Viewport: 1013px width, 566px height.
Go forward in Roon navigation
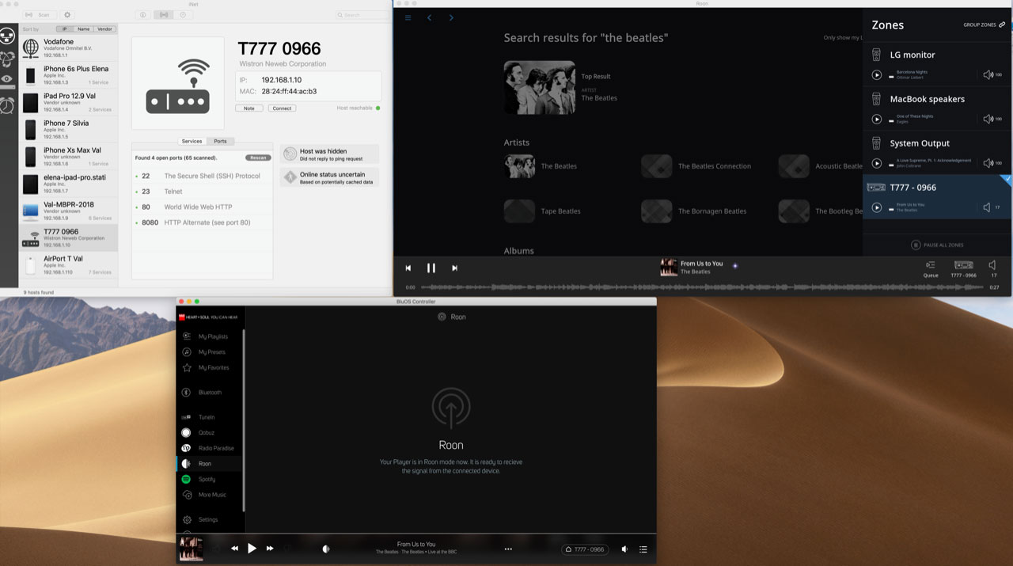point(451,17)
